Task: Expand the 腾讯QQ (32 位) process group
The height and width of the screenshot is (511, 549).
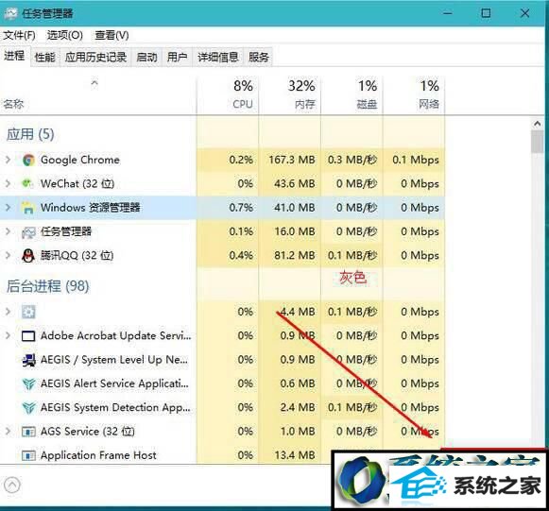Action: tap(9, 255)
